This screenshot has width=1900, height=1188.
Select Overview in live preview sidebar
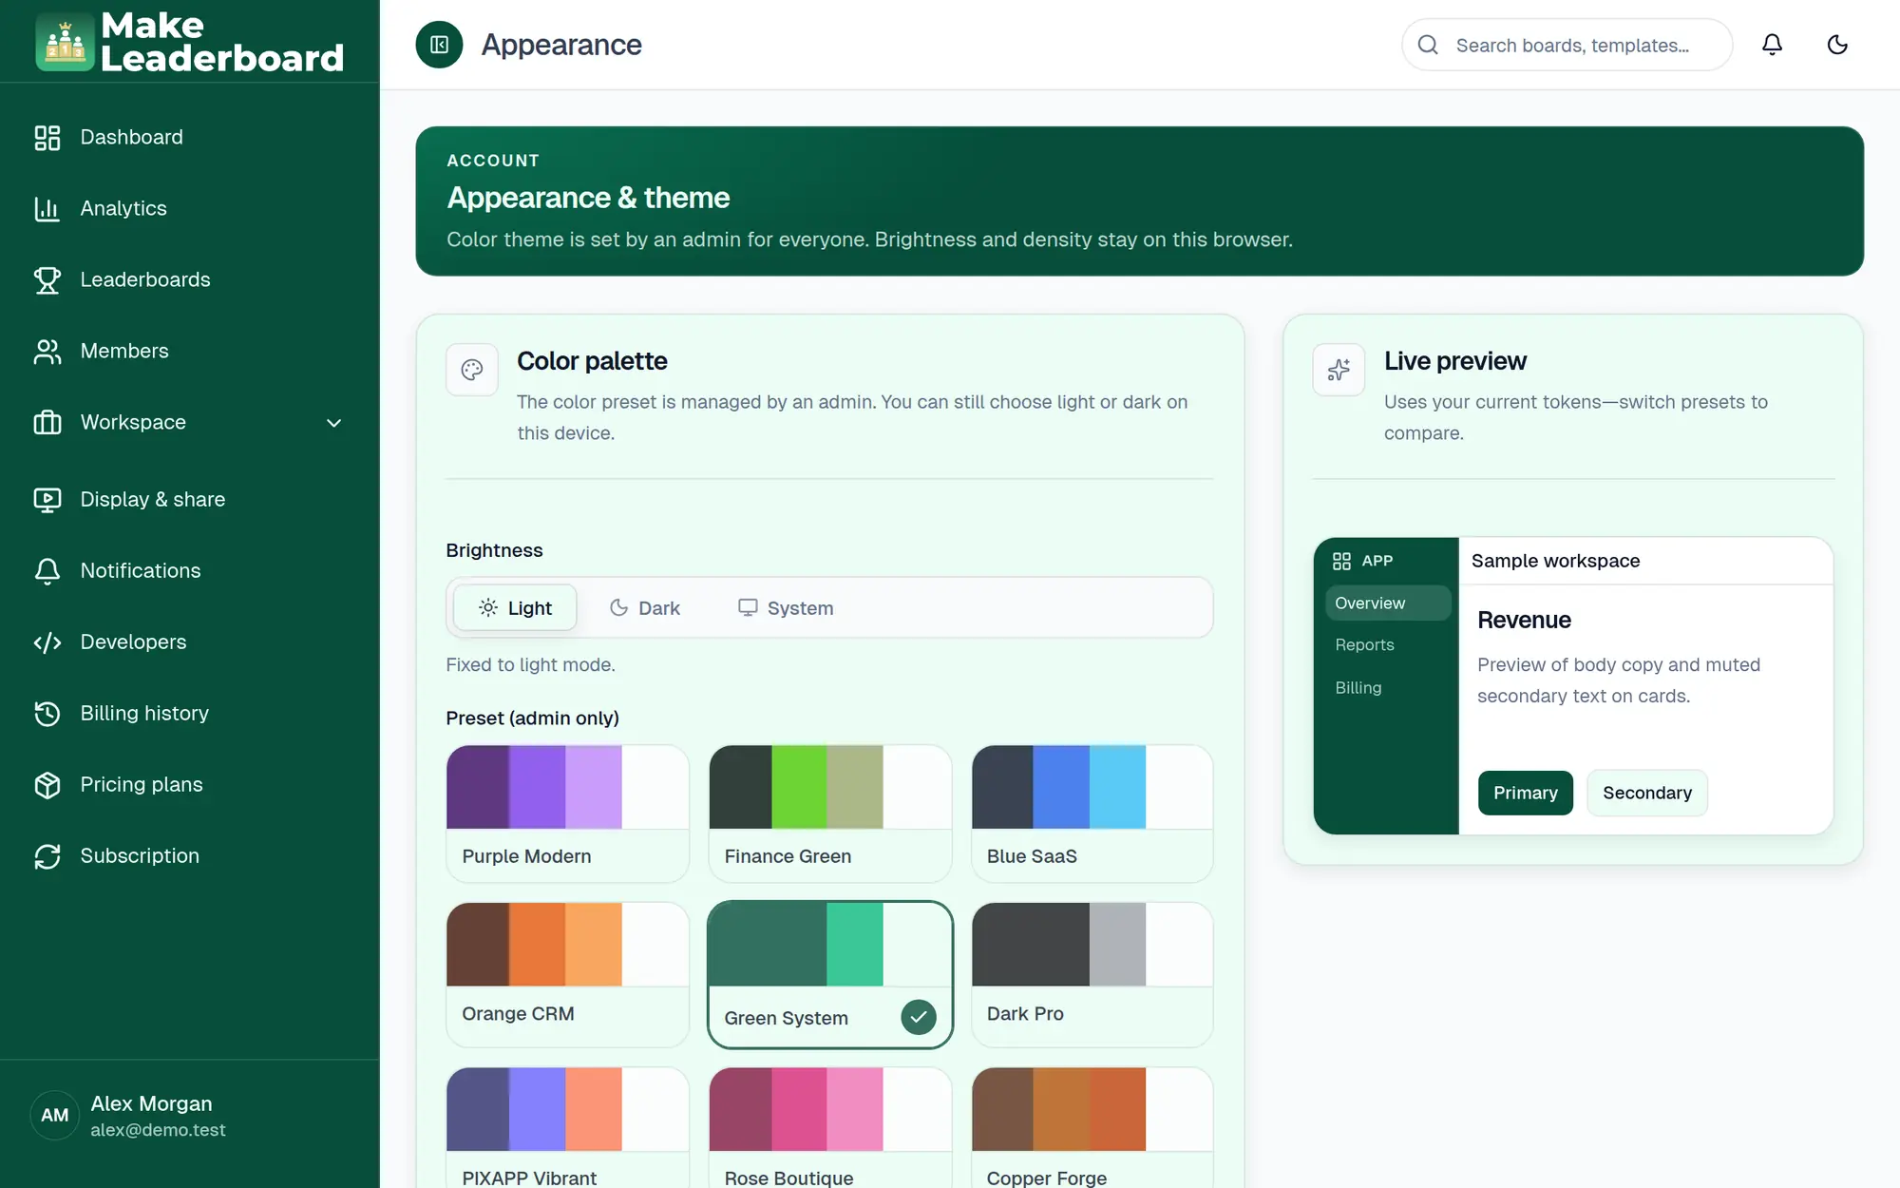1388,604
